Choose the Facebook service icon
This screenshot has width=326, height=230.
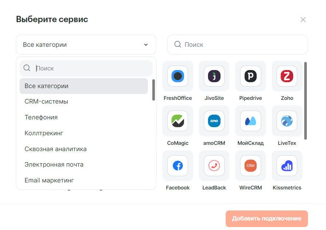(178, 166)
